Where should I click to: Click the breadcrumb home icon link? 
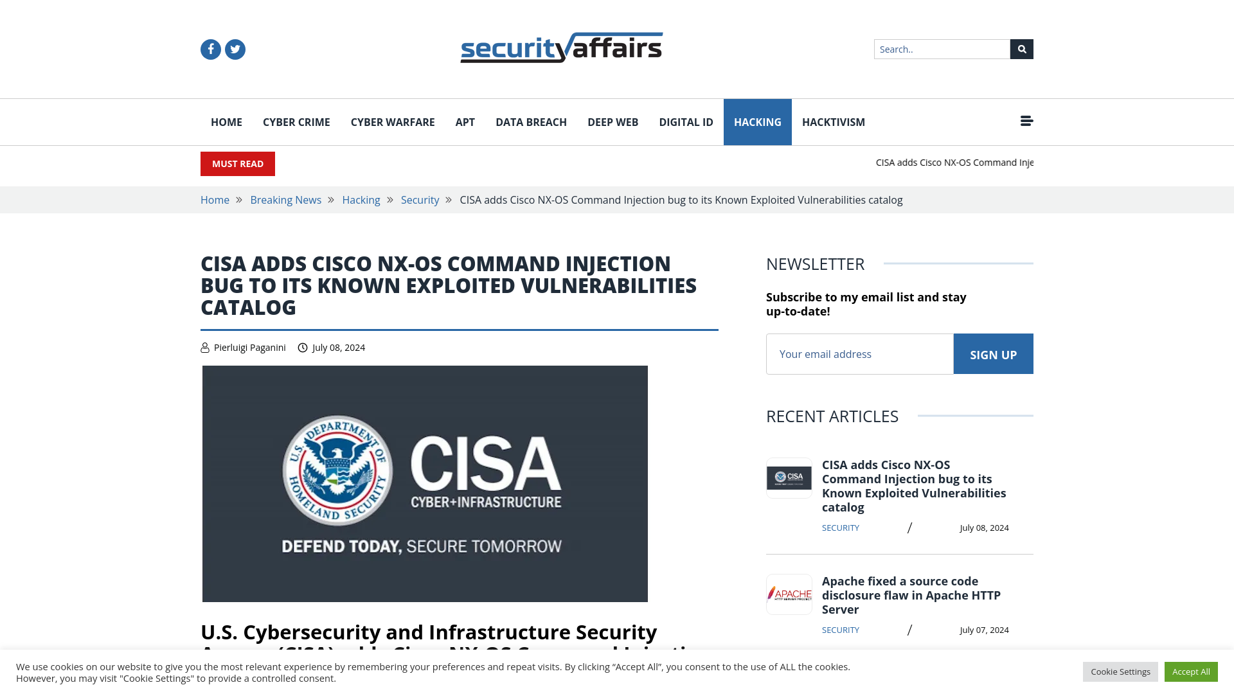click(x=215, y=199)
